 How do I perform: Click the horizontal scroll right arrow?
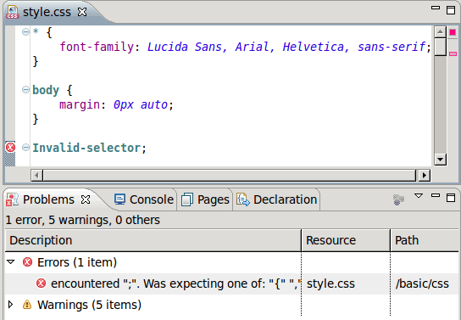424,176
